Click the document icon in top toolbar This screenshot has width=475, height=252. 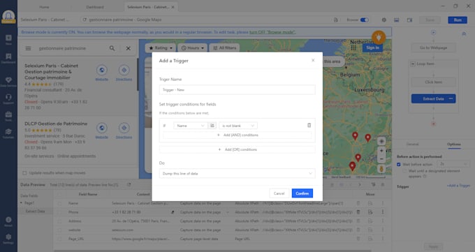(x=336, y=20)
